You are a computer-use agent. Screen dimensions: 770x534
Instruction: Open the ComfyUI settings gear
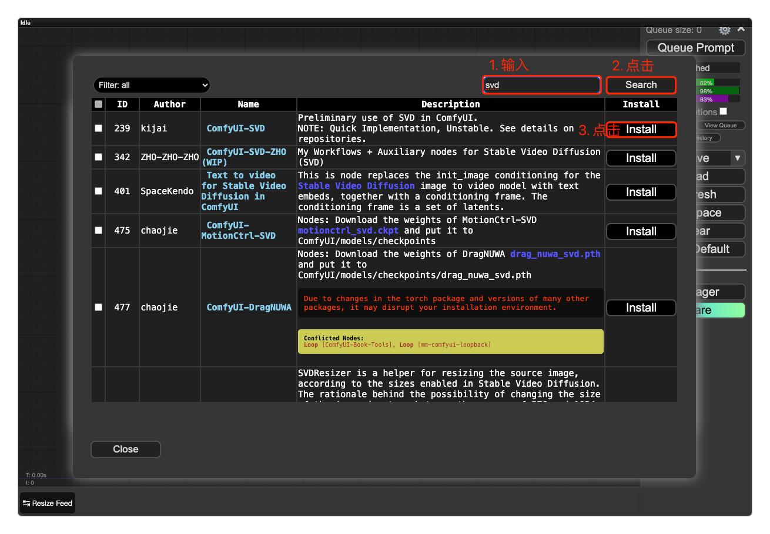tap(725, 30)
